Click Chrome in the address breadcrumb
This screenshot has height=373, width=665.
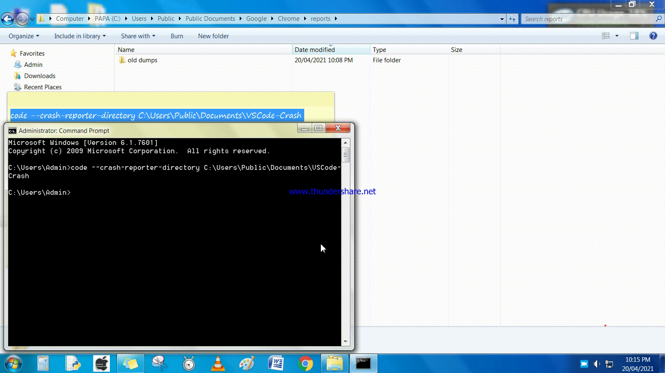(288, 19)
